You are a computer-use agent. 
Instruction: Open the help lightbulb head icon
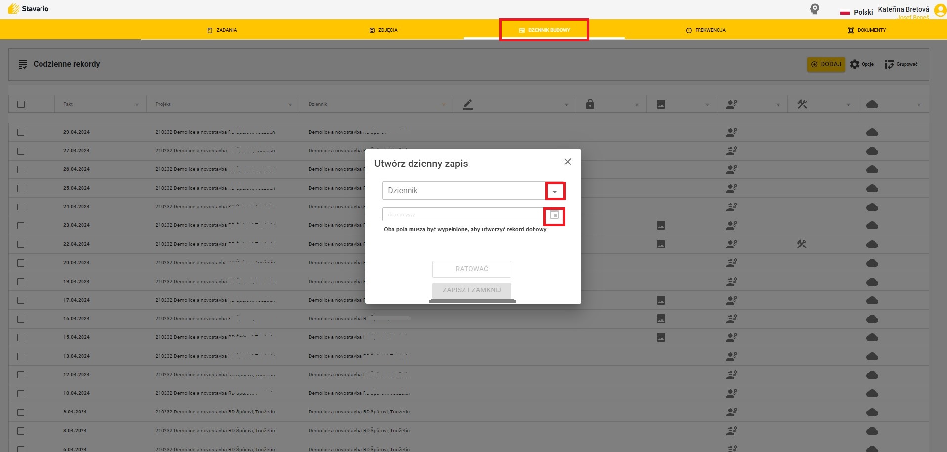point(815,9)
